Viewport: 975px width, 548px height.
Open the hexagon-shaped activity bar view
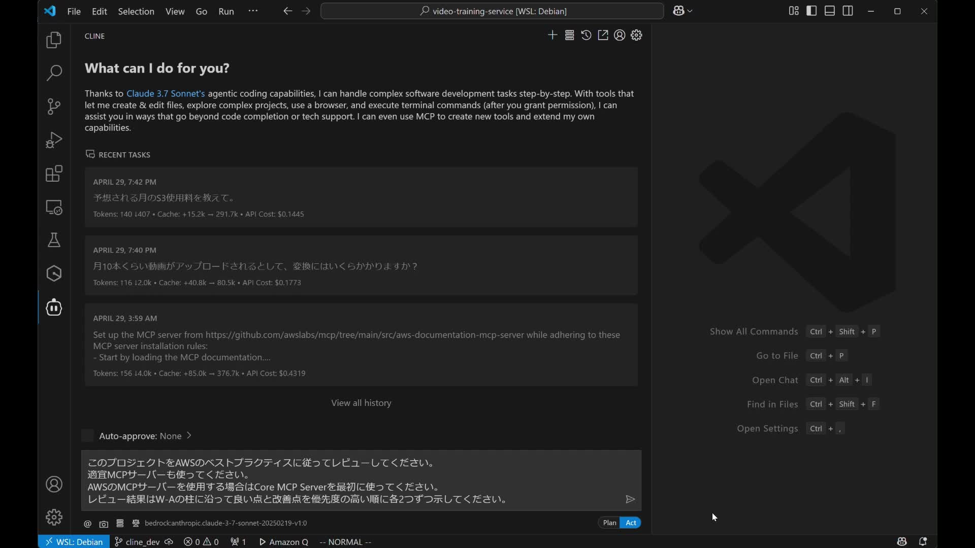[54, 273]
